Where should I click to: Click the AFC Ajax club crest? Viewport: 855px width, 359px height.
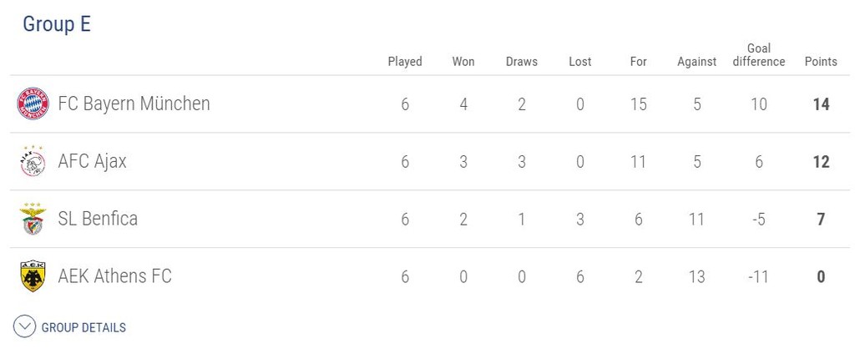[x=33, y=161]
